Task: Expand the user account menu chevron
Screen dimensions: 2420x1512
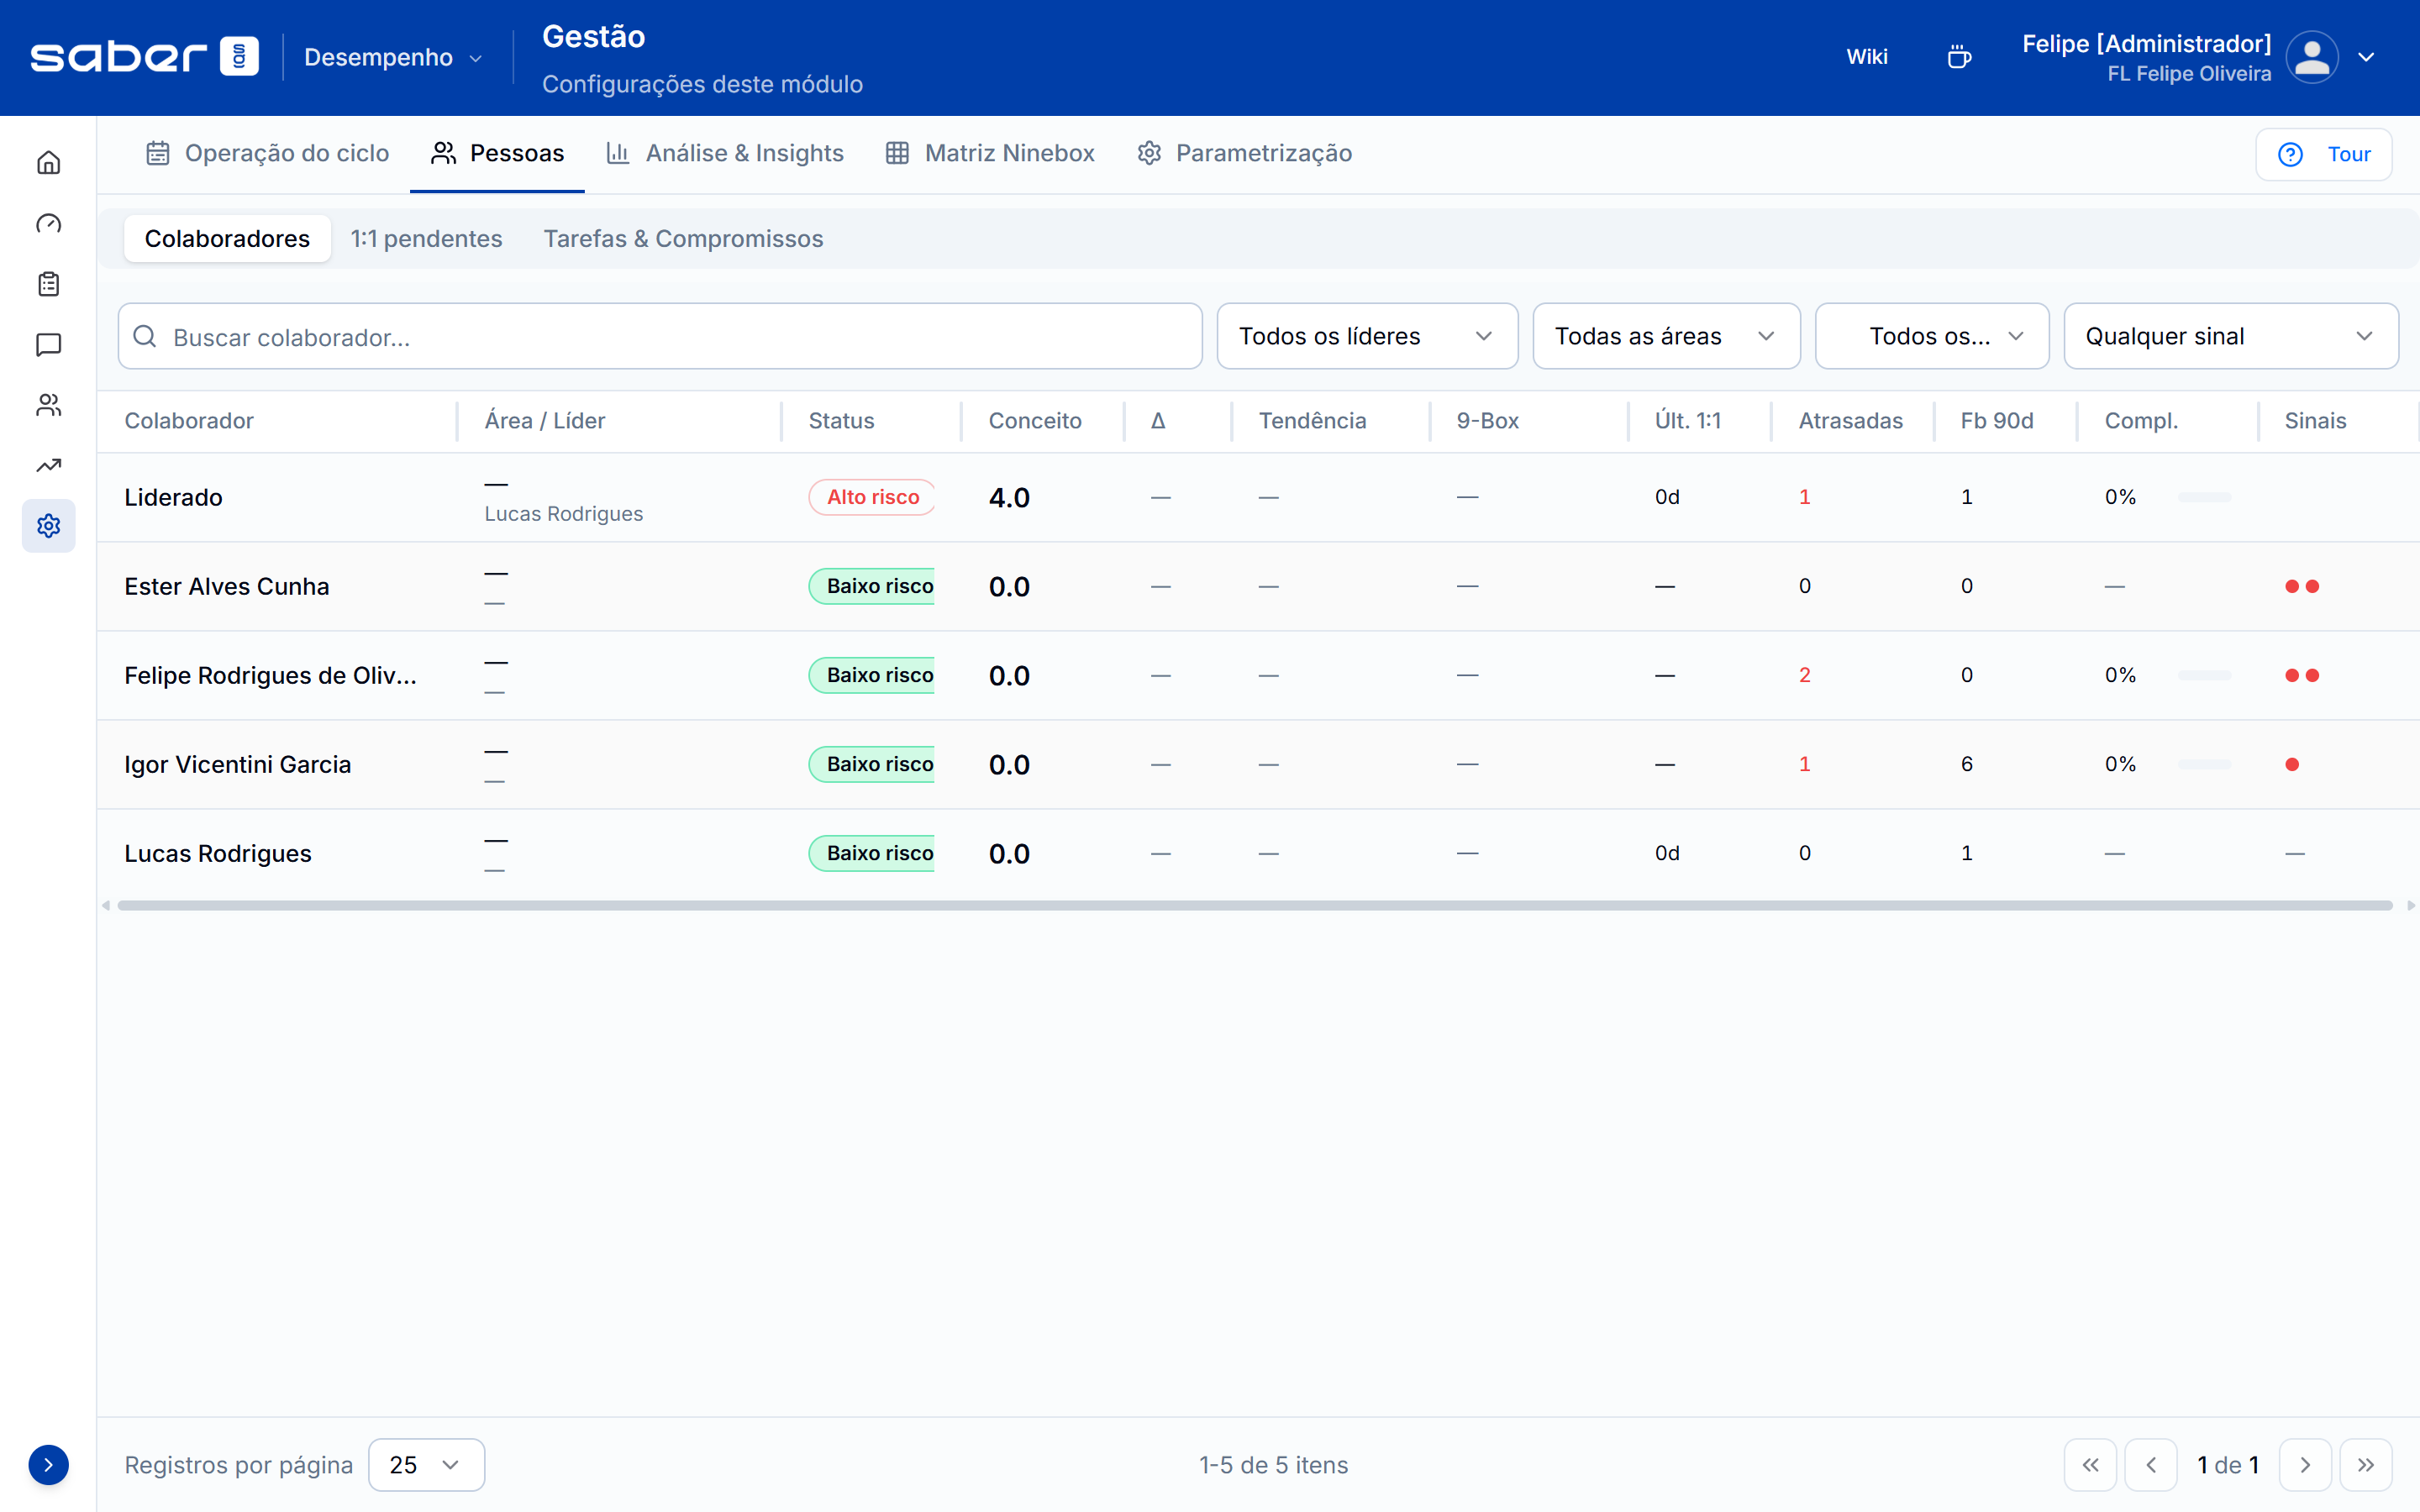Action: 2366,57
